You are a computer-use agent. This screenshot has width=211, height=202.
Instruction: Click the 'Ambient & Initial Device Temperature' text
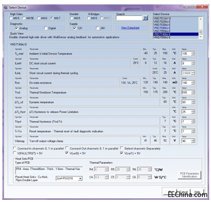coord(51,54)
